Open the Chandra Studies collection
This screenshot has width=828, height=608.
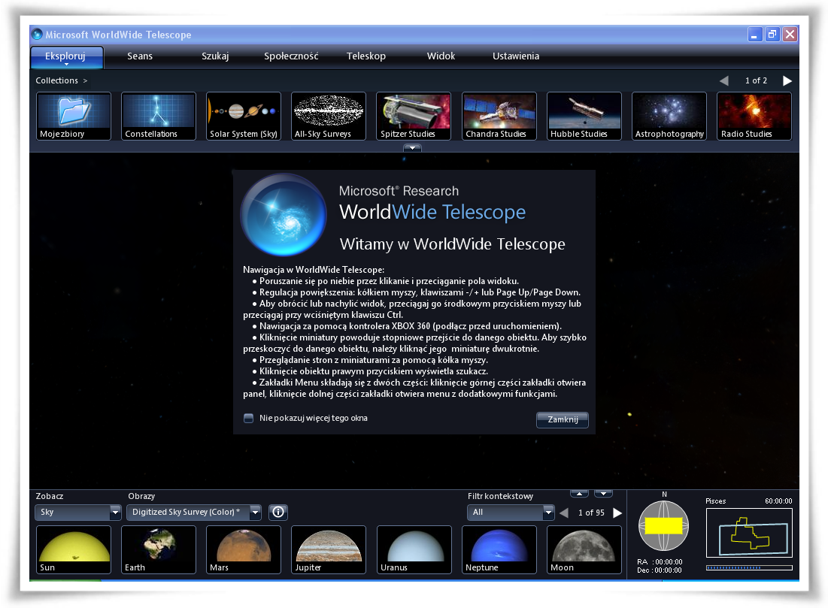[x=499, y=116]
